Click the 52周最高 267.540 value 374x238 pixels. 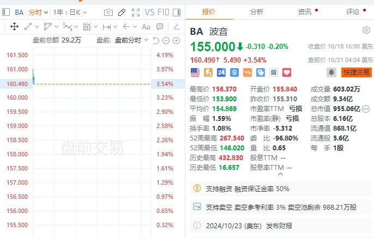pos(232,138)
